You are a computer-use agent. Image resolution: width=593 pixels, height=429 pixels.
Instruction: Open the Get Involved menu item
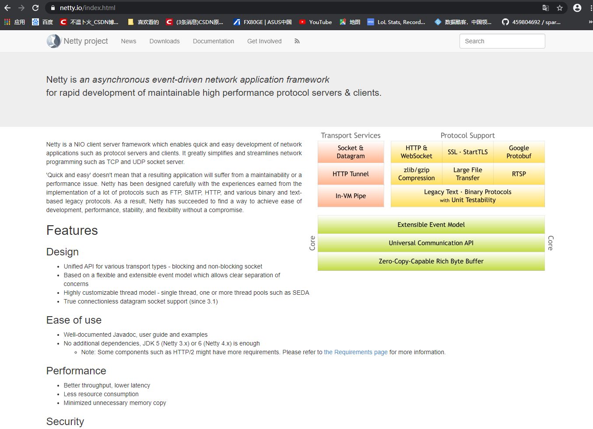[264, 41]
